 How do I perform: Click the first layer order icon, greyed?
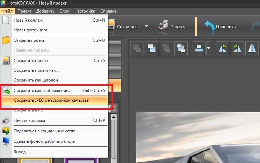pyautogui.click(x=137, y=48)
